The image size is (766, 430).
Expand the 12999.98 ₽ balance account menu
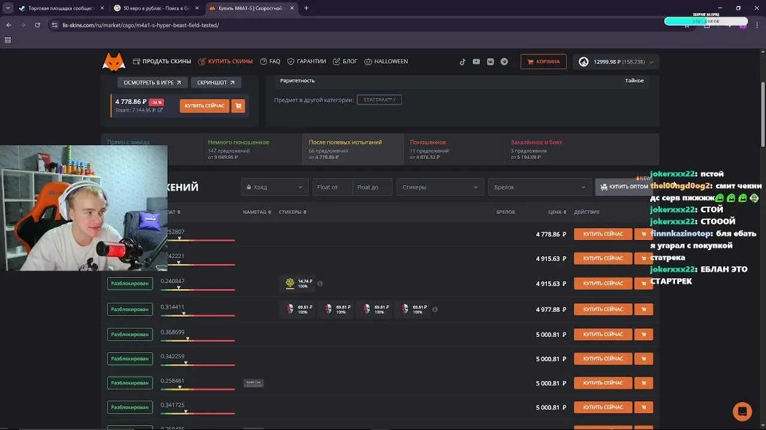point(616,62)
